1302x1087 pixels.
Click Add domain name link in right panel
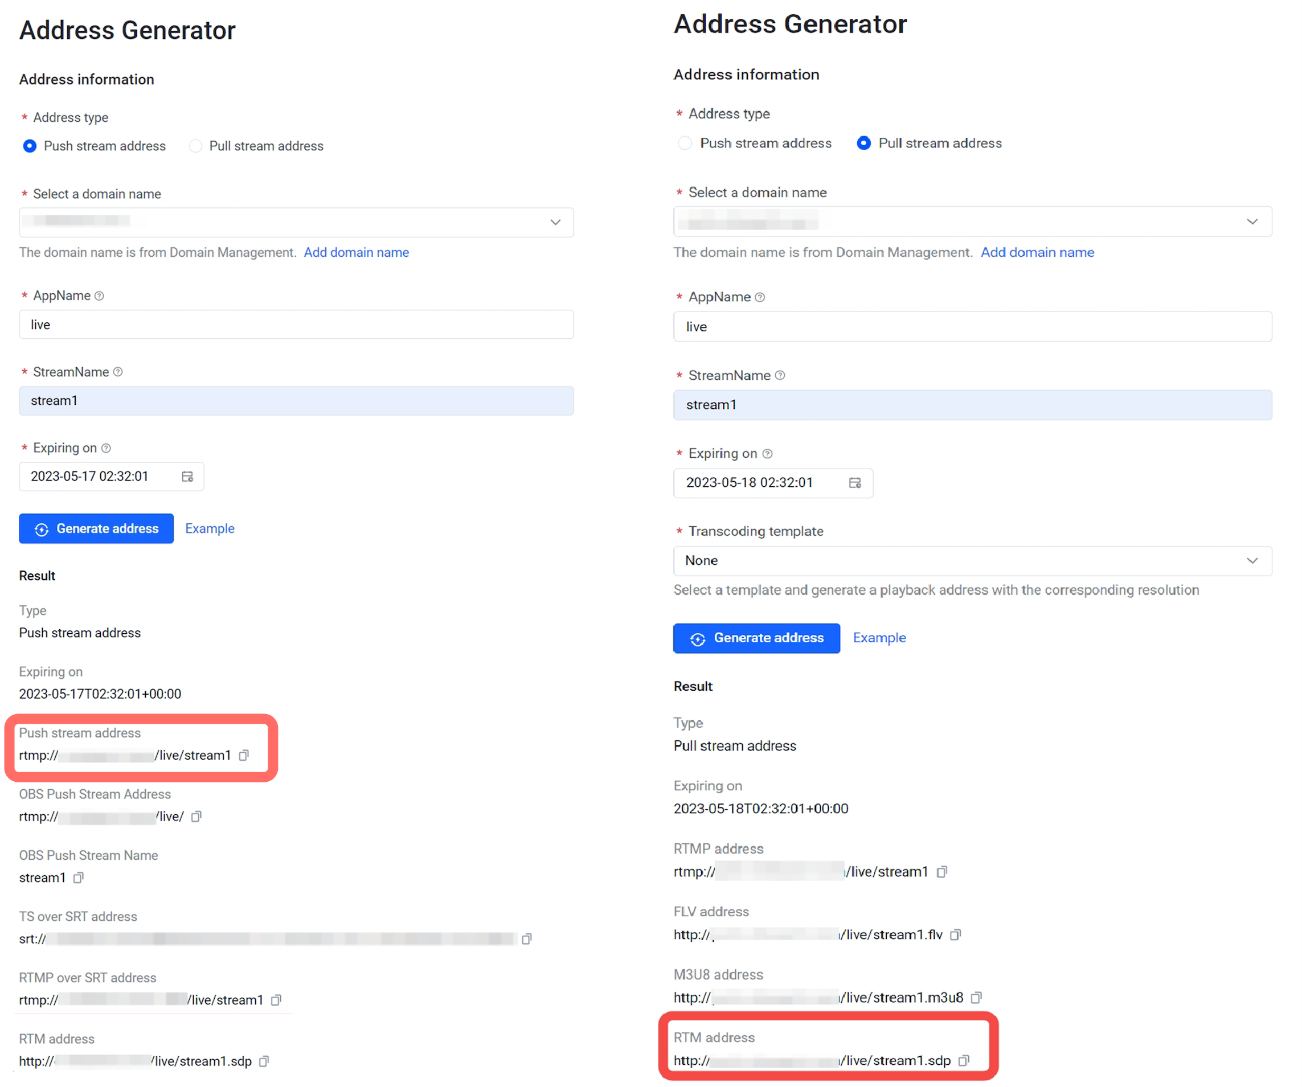coord(1037,252)
